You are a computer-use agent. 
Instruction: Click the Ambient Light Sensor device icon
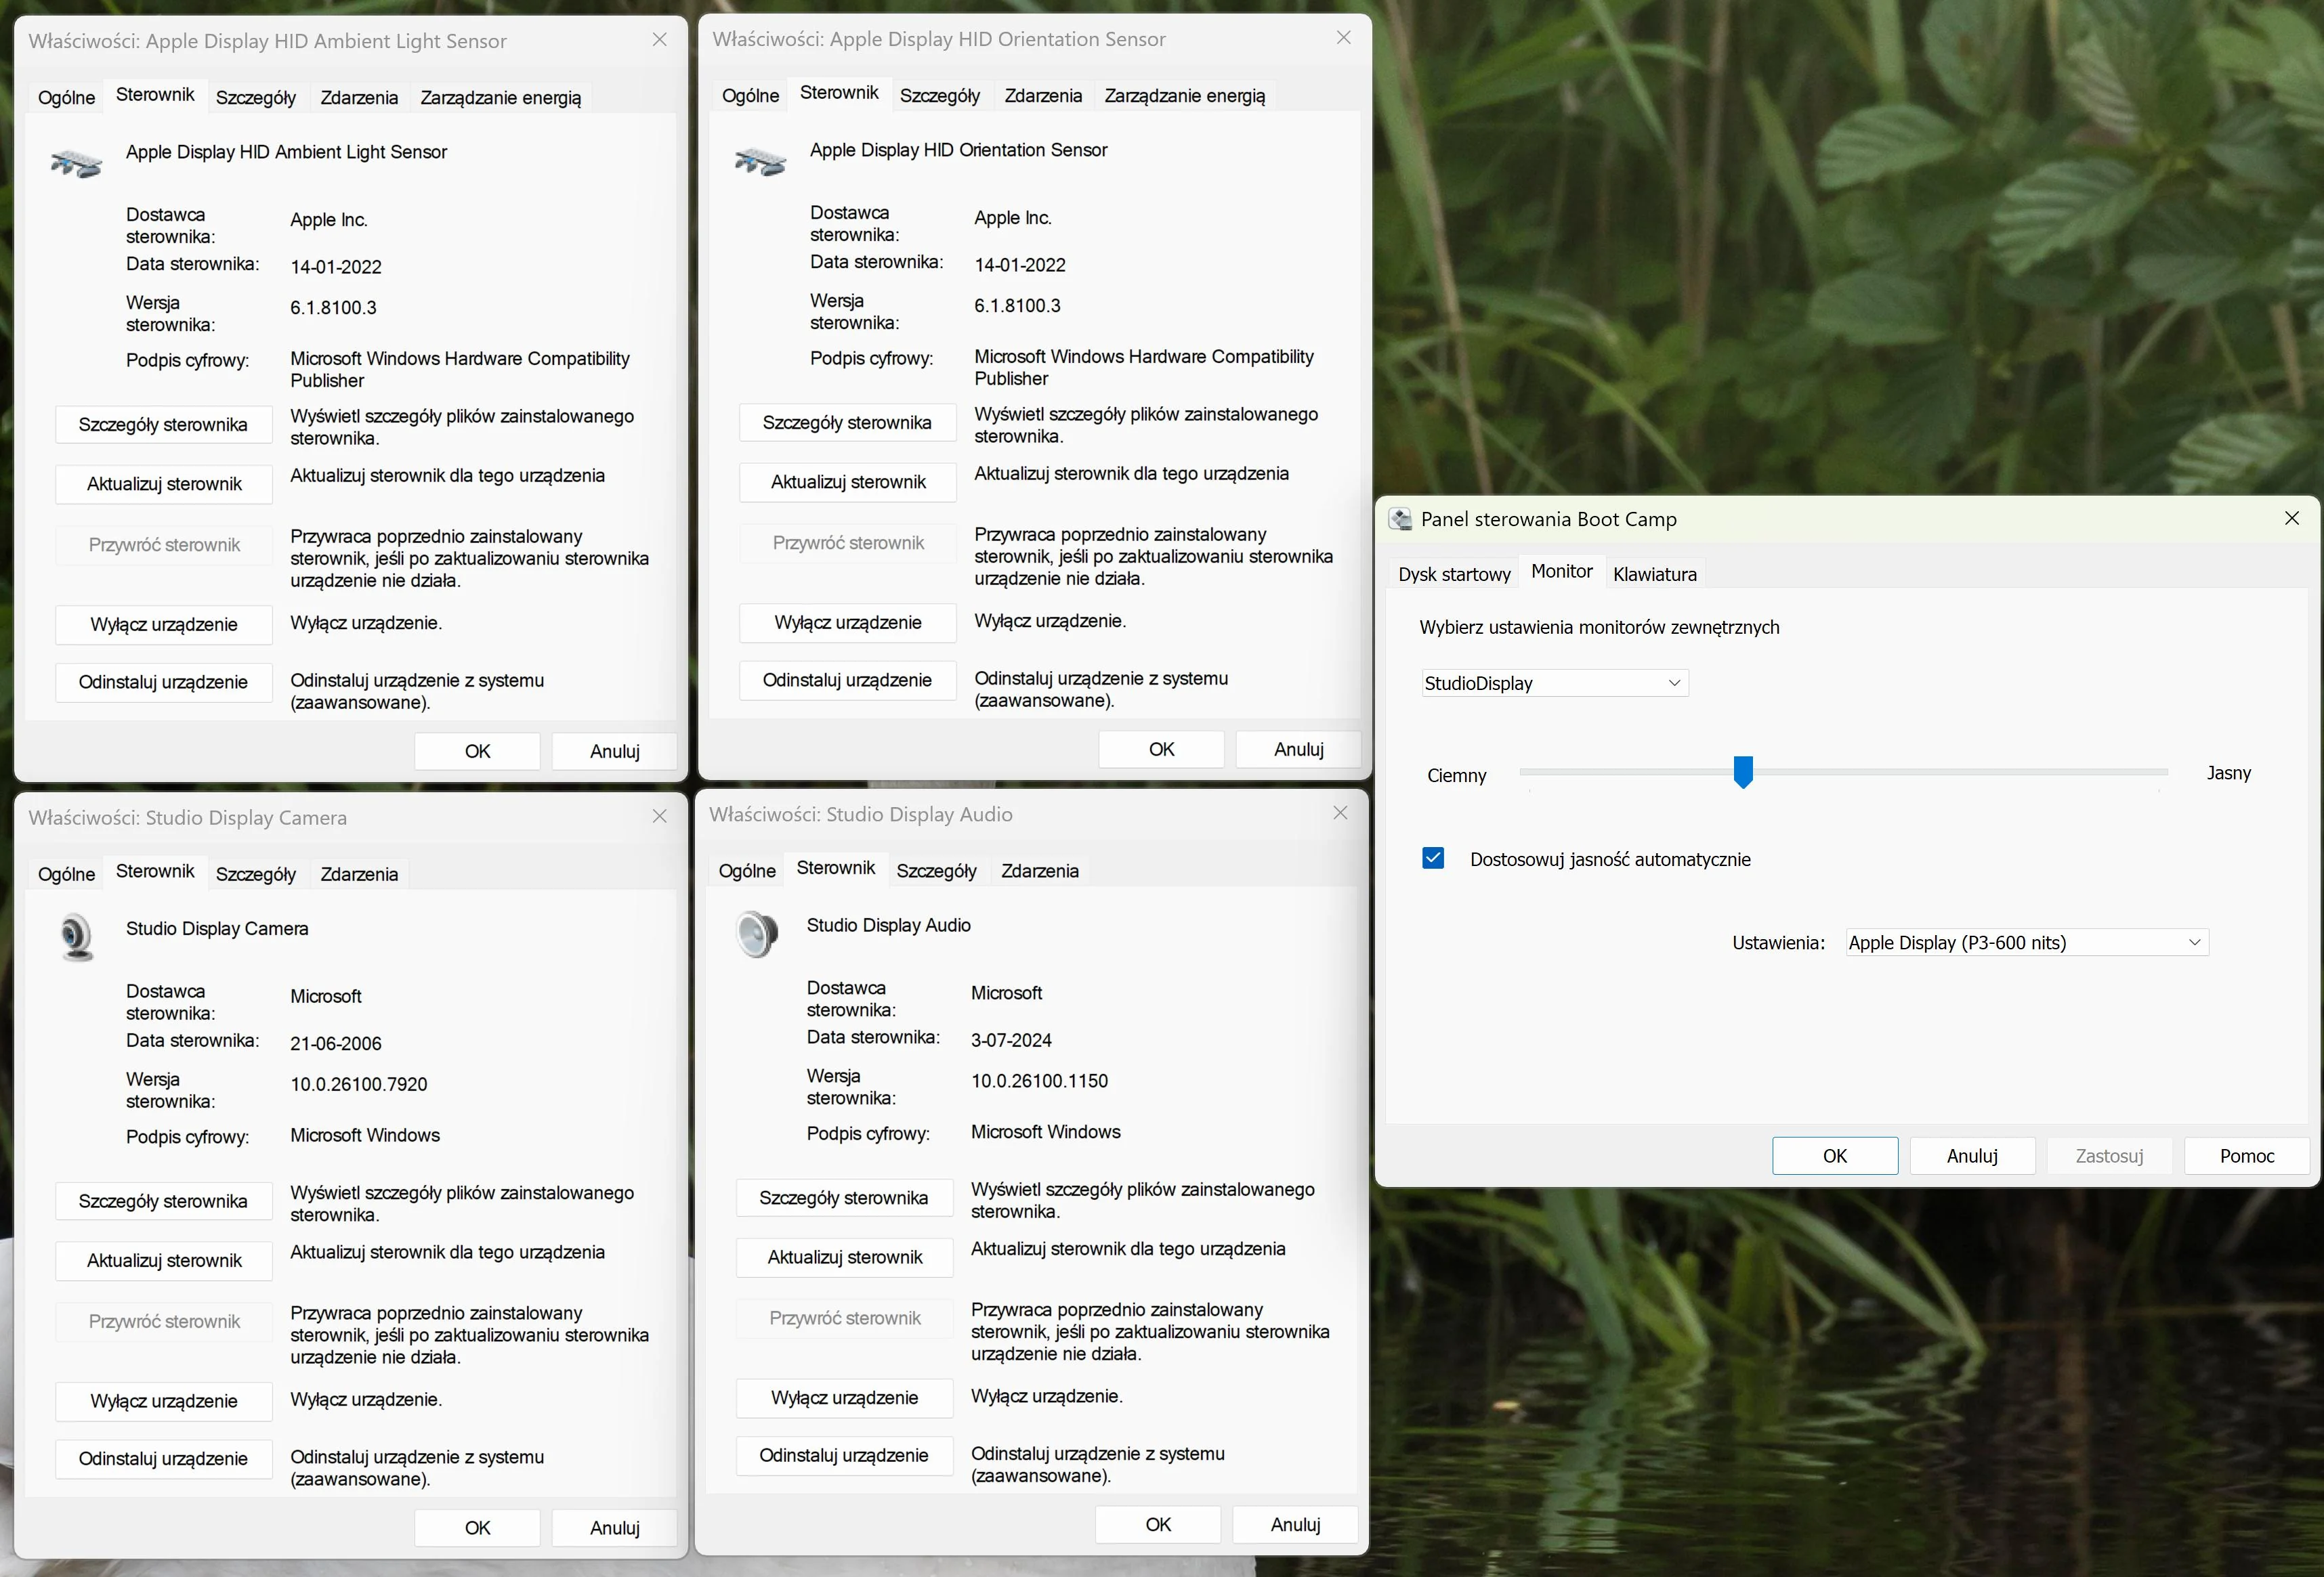click(76, 162)
